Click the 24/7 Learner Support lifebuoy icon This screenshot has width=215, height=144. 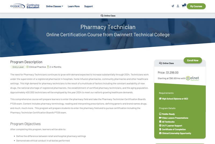click(x=160, y=126)
